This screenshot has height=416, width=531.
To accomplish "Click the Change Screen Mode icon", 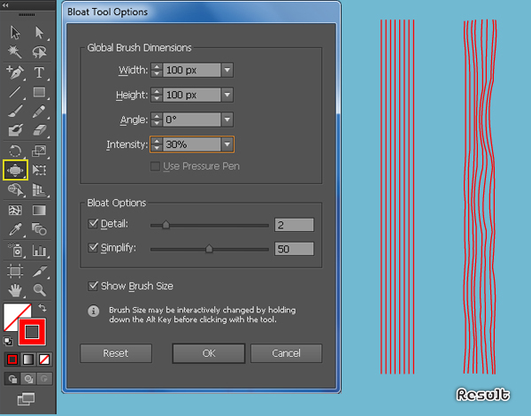I will tap(26, 399).
